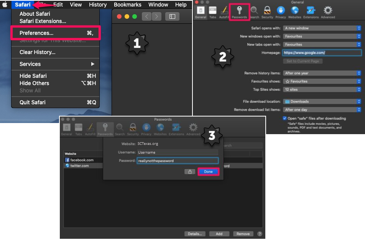Open the "New tabs open with" dropdown

tap(322, 44)
